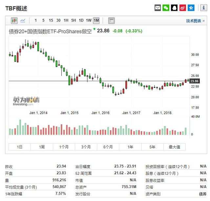210x201 pixels.
Task: Click the TBF概述 heading
Action: (x=16, y=8)
